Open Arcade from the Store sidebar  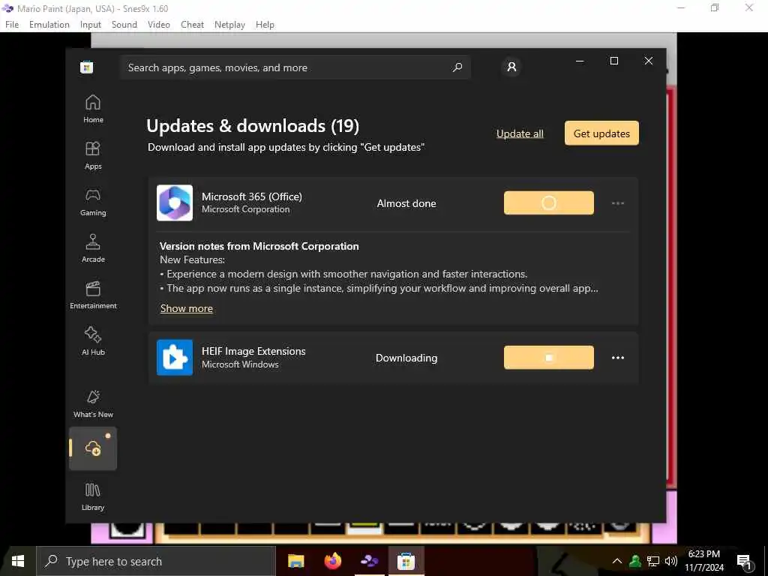point(93,249)
